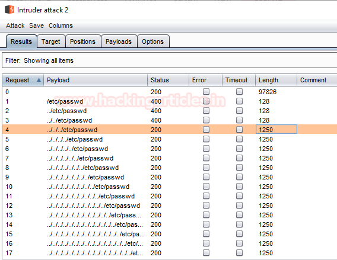Toggle Timeout checkbox for request 14
Viewport: 337px width, 260px height.
point(239,224)
